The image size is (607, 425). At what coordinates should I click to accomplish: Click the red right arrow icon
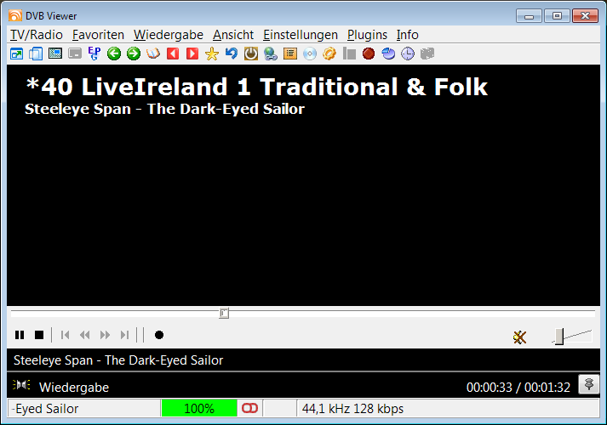[x=192, y=54]
